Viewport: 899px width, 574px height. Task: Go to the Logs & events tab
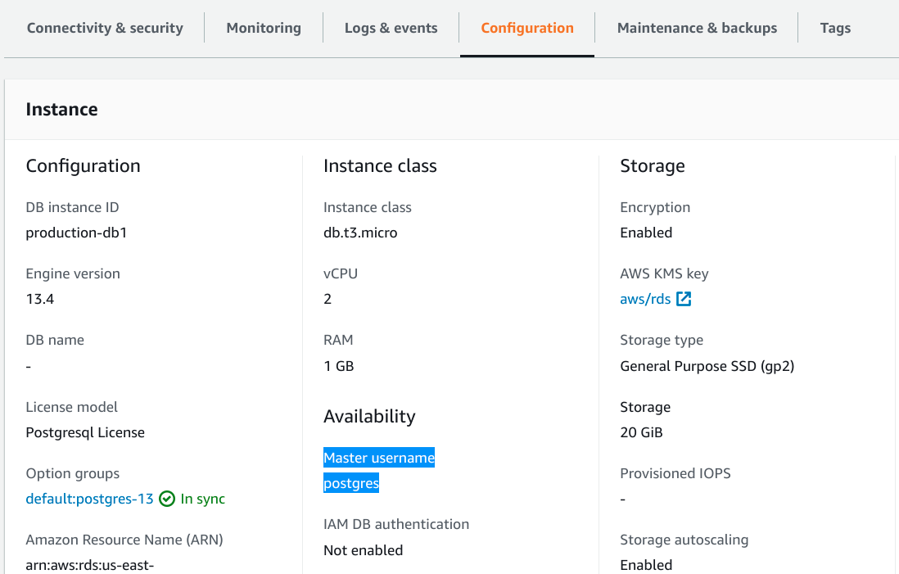tap(391, 28)
